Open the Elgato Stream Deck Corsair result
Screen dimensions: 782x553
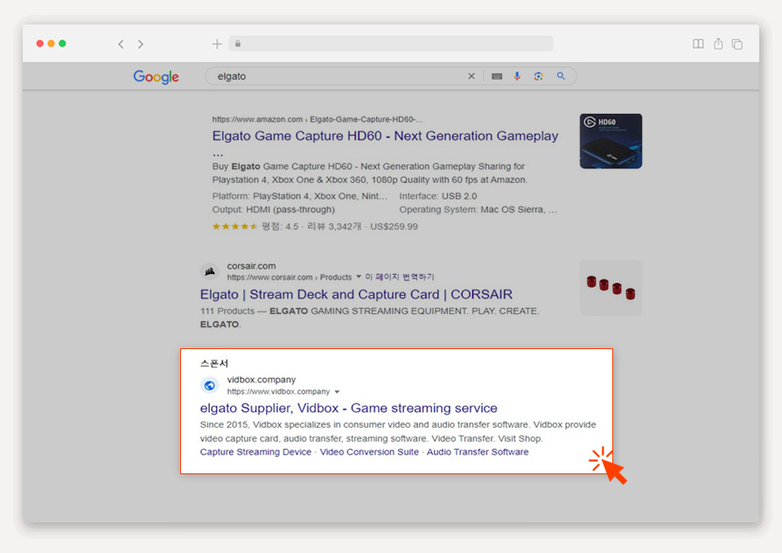356,295
